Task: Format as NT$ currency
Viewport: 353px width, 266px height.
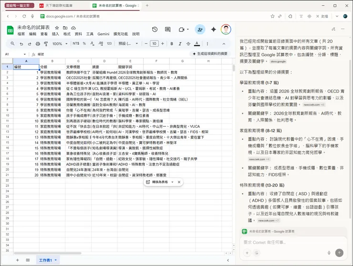Action: tap(76, 44)
